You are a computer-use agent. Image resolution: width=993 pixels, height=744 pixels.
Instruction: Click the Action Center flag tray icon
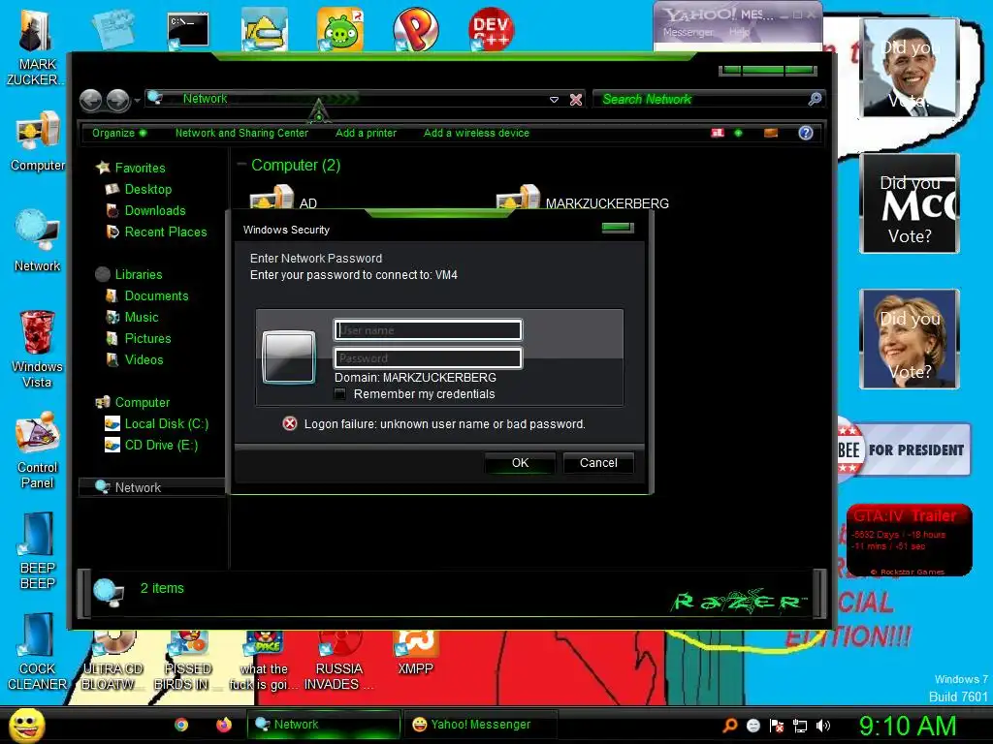(777, 726)
